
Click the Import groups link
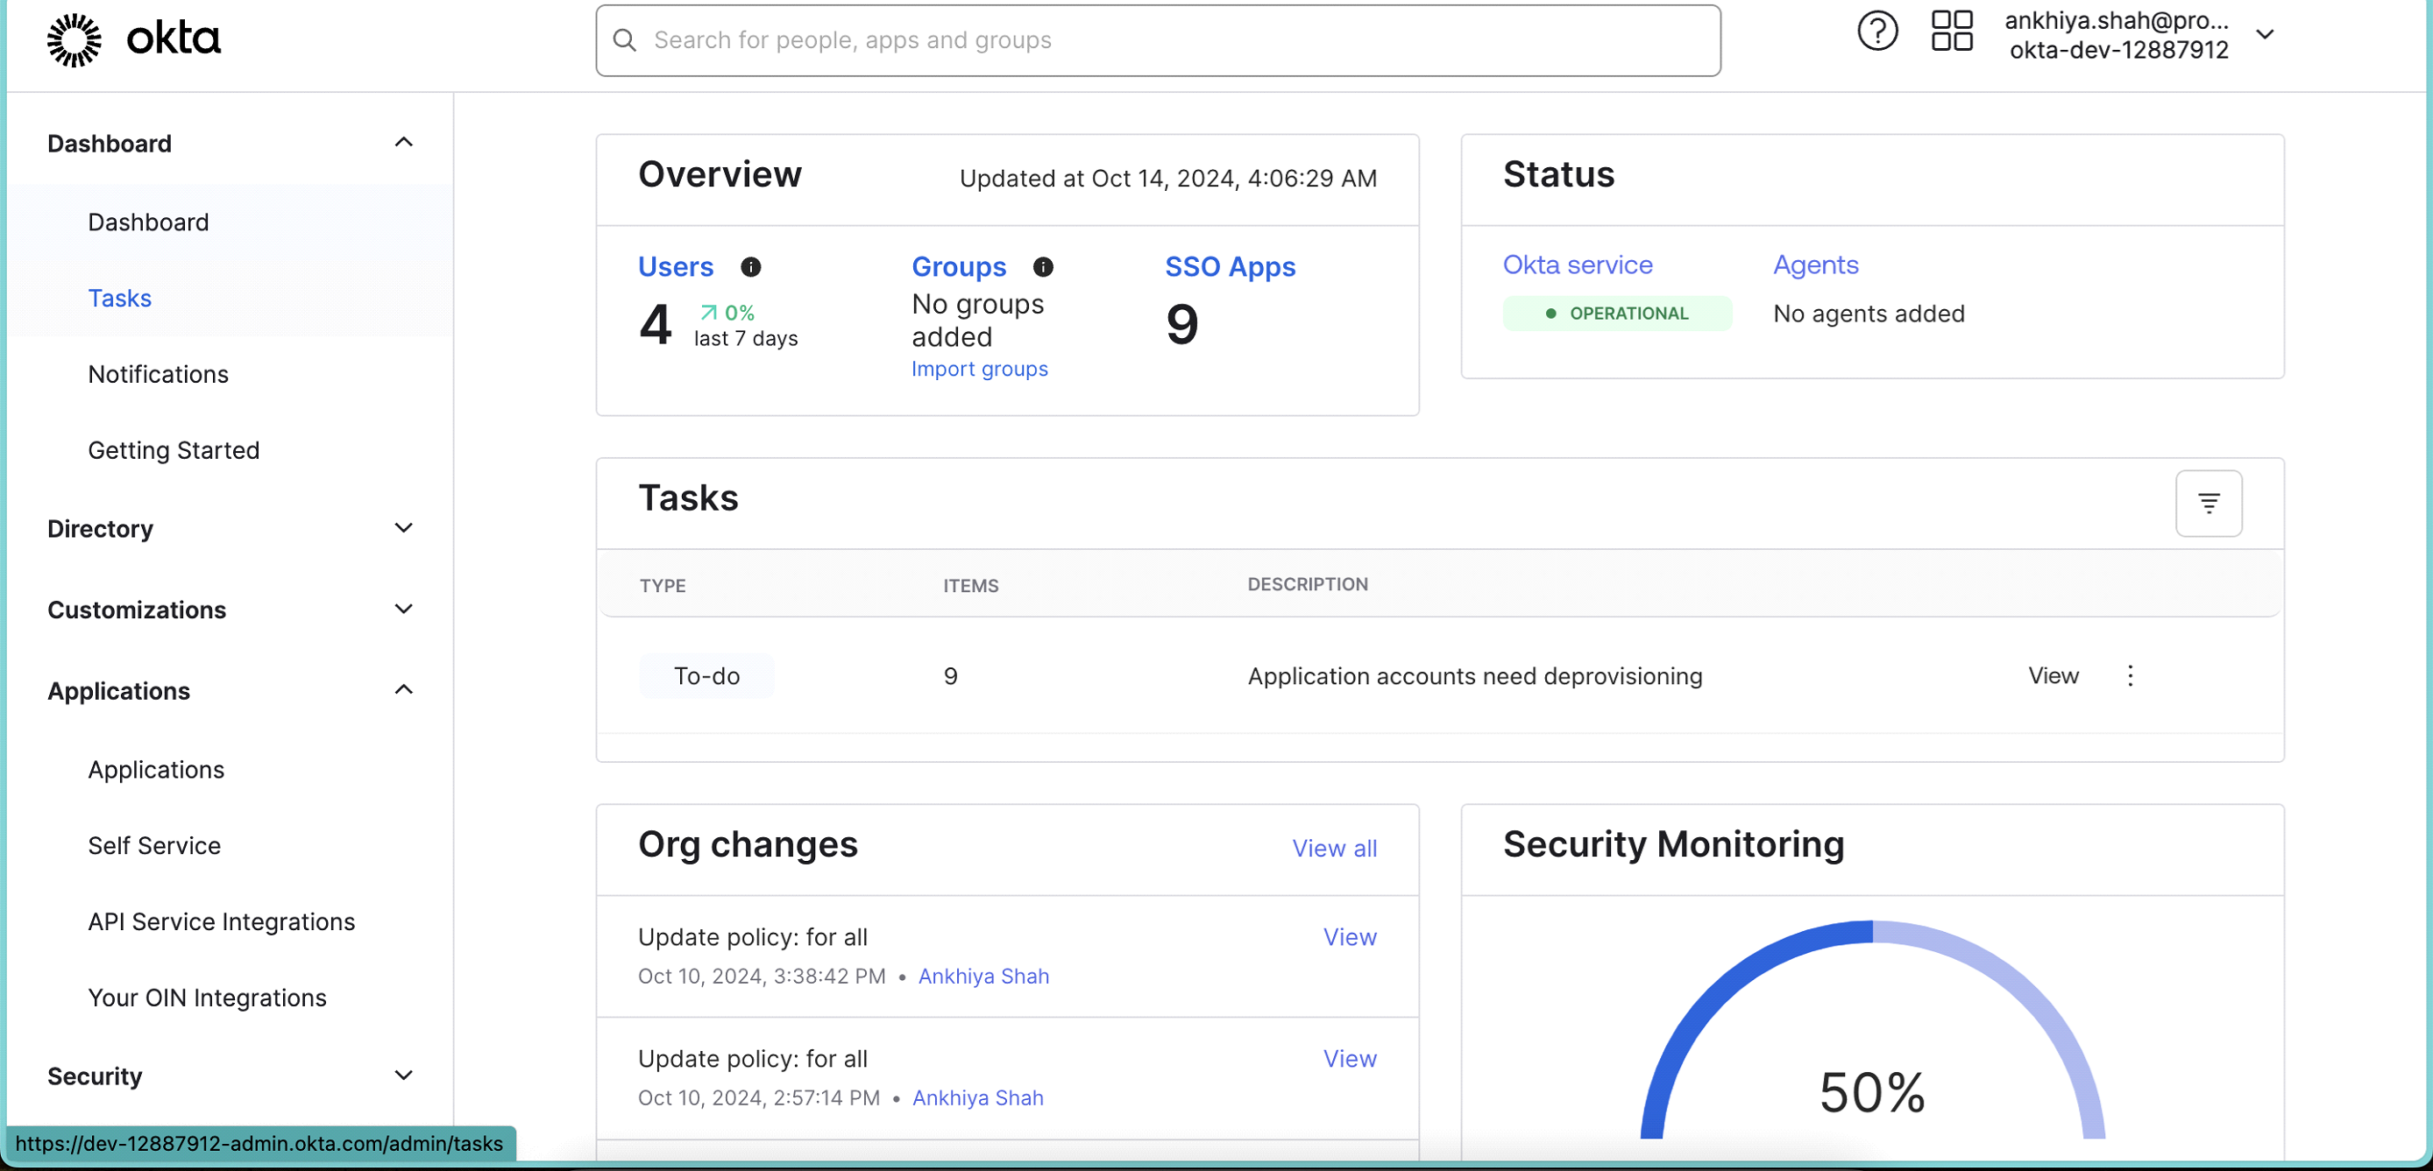click(x=980, y=369)
